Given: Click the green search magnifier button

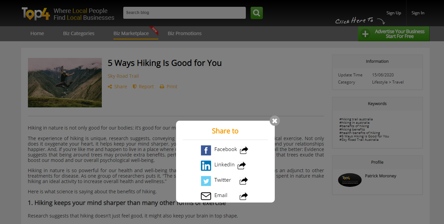Looking at the screenshot, I should (256, 13).
